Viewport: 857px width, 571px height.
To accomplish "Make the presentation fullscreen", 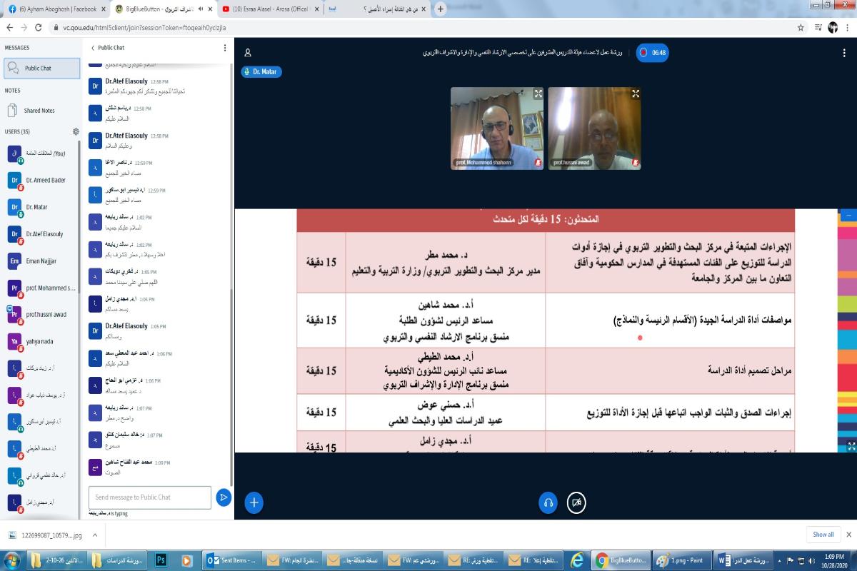I will click(851, 446).
